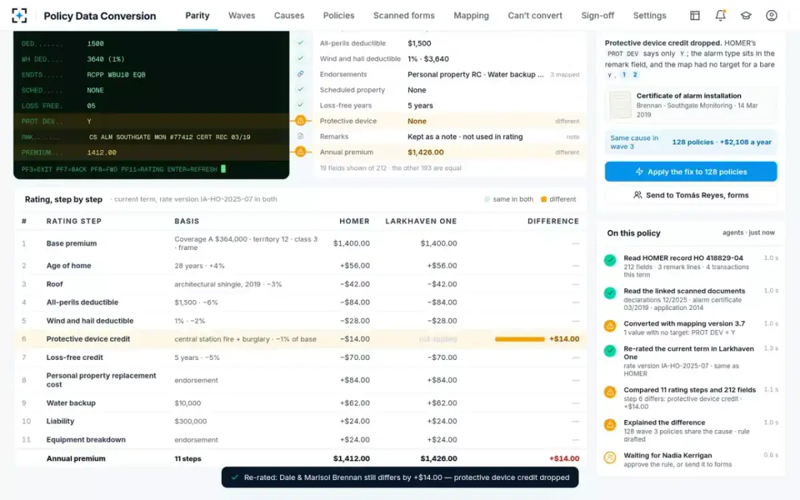
Task: Click the Liability rating step
Action: pos(301,421)
